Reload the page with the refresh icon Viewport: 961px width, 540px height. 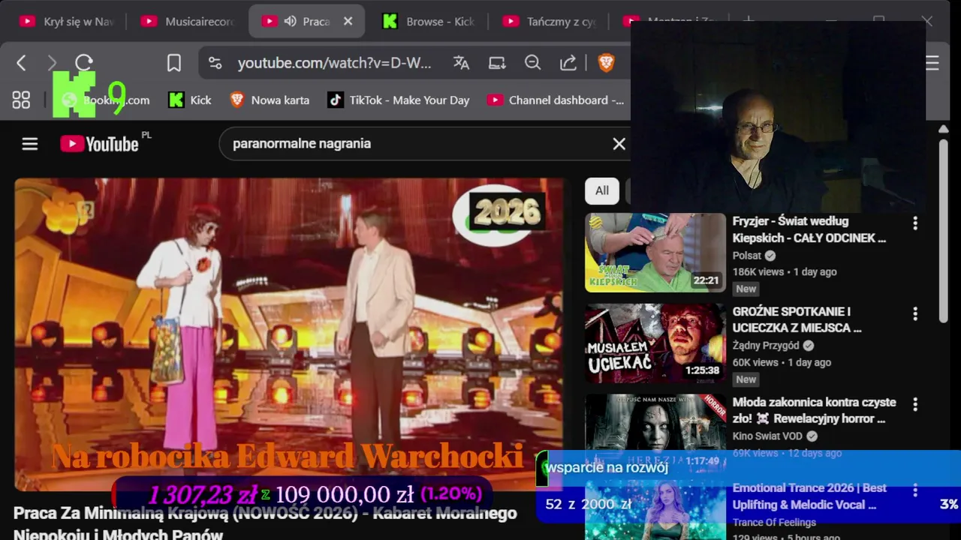click(84, 63)
